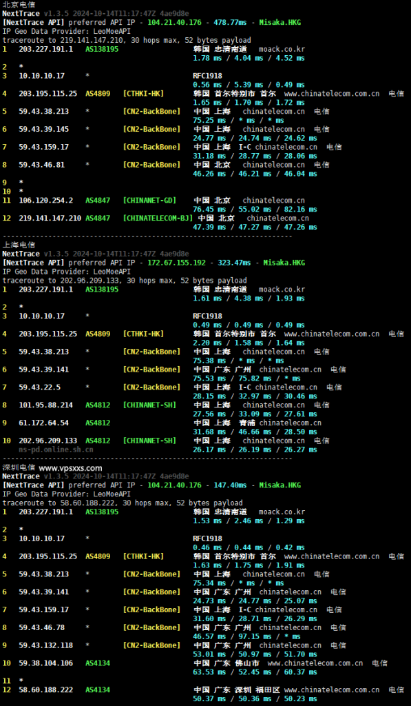Click latency "75.38 ms / * ms / * ms"
The image size is (411, 706).
[238, 361]
